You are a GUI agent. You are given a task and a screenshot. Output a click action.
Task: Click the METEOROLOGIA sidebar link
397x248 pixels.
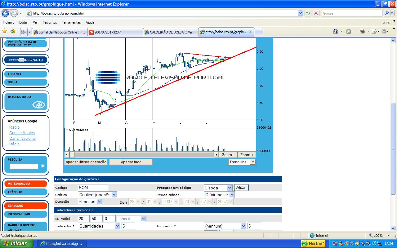(26, 184)
